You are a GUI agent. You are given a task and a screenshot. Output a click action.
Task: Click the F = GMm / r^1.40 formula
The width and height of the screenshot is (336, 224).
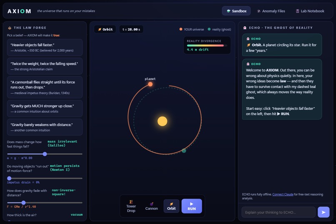[x=21, y=206]
